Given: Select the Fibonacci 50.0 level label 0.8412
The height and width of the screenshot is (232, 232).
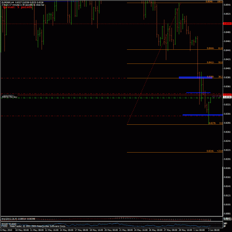Looking at the screenshot, I should coord(215,62).
